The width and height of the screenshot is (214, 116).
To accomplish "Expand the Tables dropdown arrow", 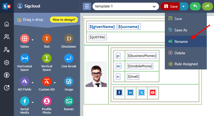I will pyautogui.click(x=33, y=40).
